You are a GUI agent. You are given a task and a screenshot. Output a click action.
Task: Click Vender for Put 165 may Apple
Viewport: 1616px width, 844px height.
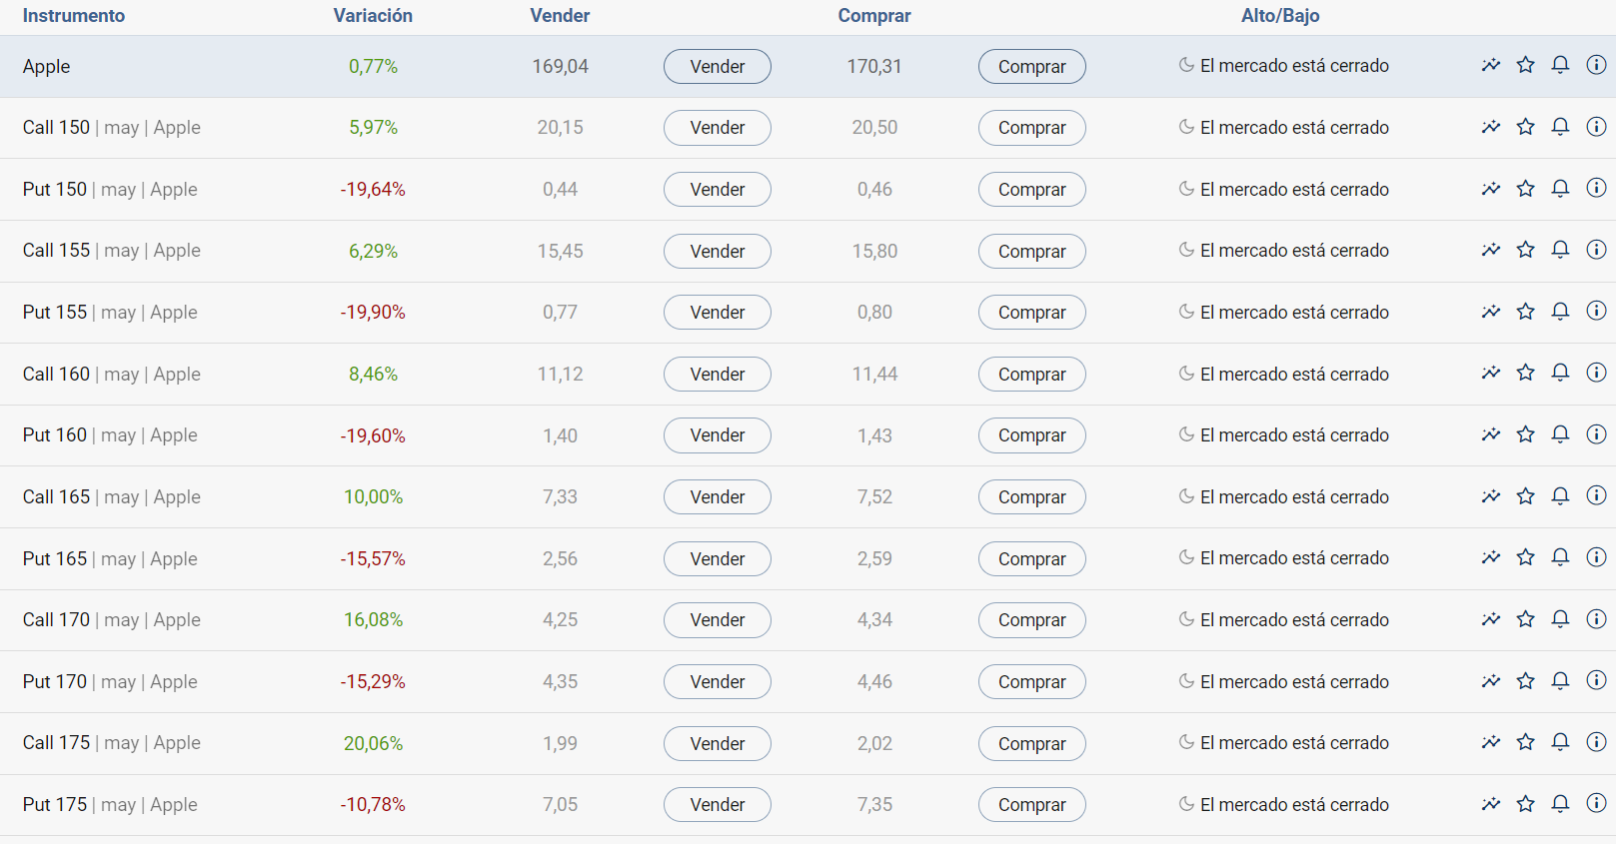[718, 559]
